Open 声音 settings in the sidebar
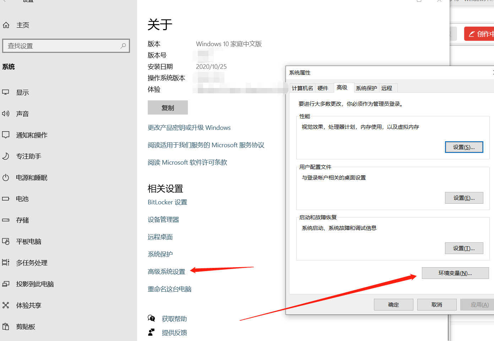The width and height of the screenshot is (494, 341). pos(22,114)
